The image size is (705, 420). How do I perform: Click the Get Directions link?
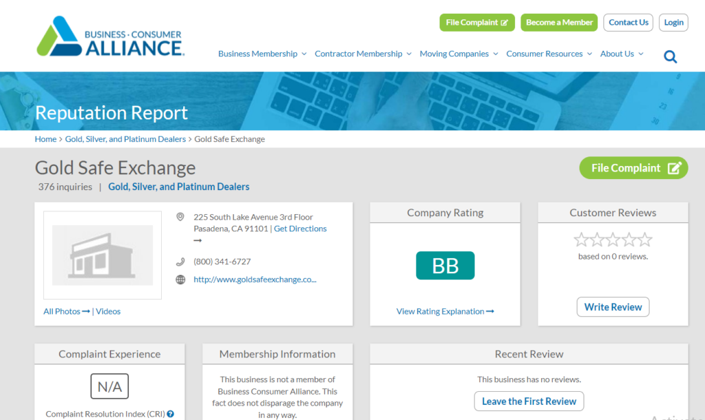click(300, 229)
